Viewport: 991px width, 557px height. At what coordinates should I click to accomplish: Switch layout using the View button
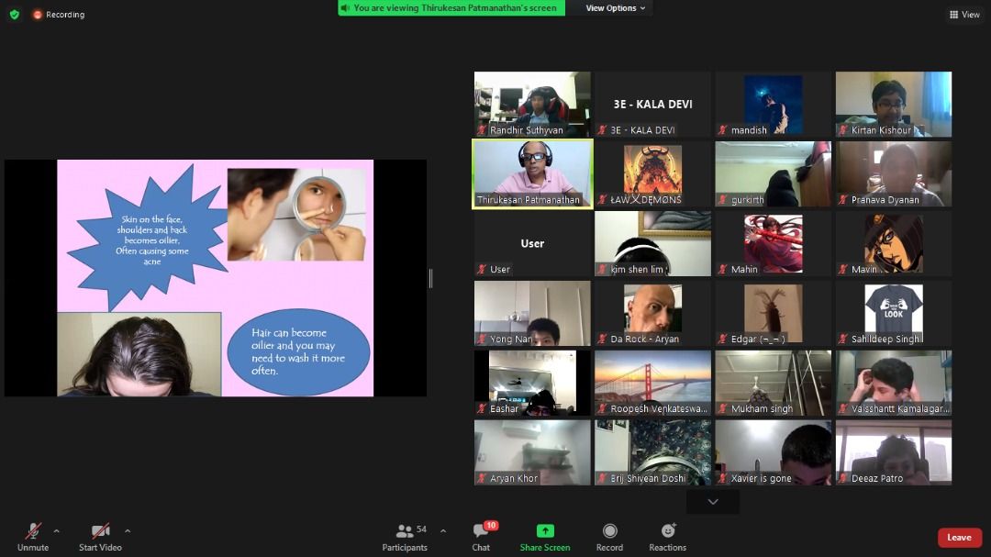[x=964, y=15]
